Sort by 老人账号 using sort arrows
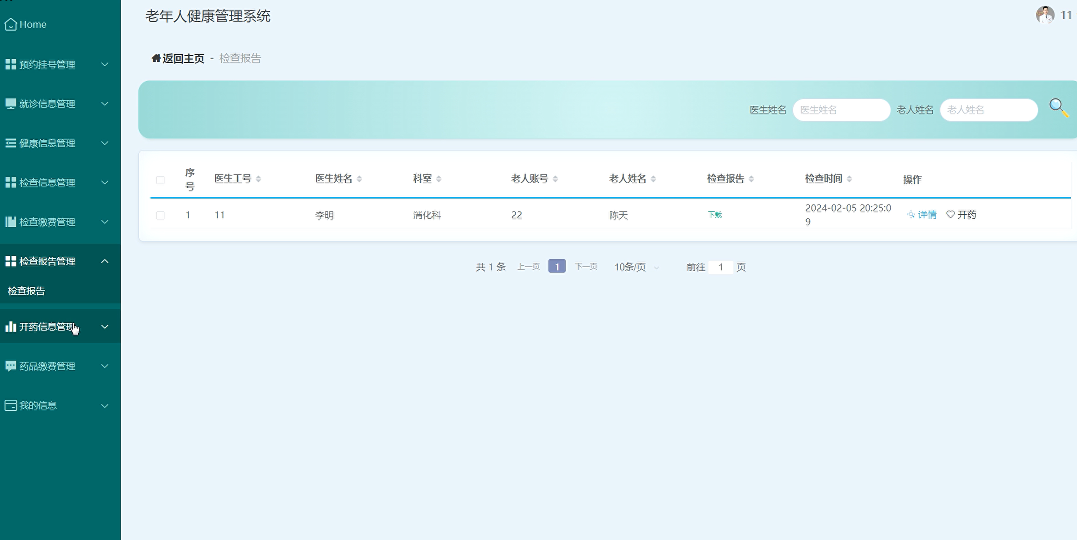The width and height of the screenshot is (1077, 540). click(x=555, y=179)
